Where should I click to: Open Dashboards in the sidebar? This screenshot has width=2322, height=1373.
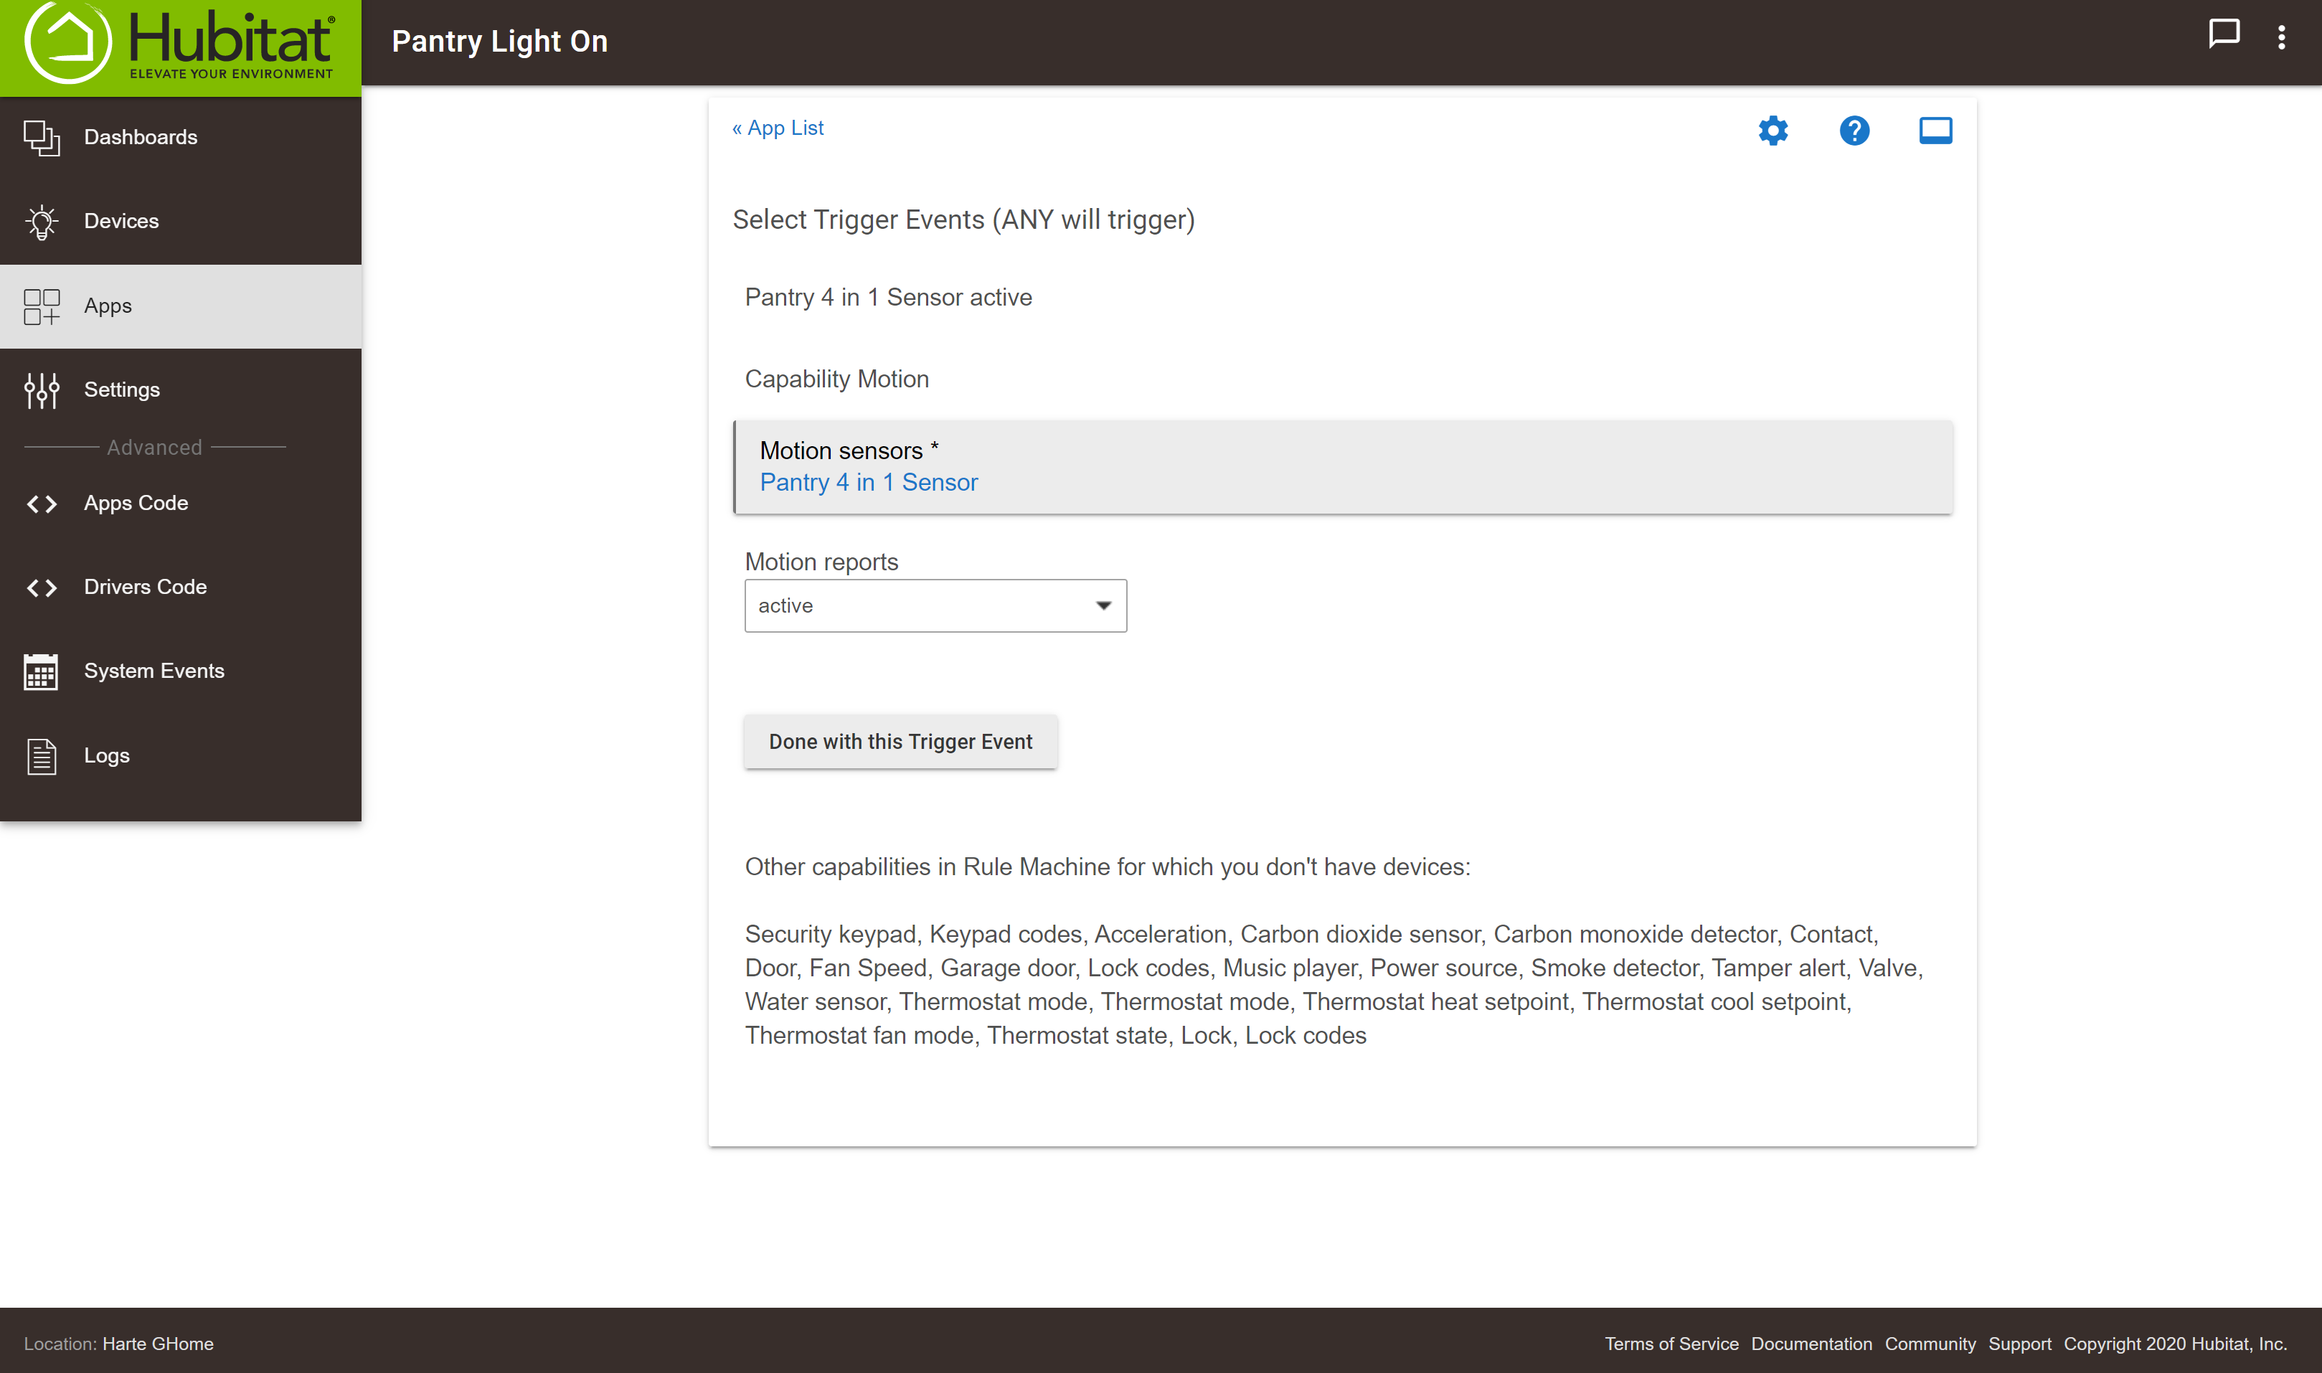pyautogui.click(x=141, y=138)
